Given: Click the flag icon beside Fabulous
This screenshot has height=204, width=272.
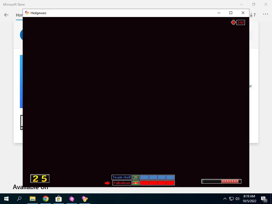Looking at the screenshot, I should [x=136, y=183].
